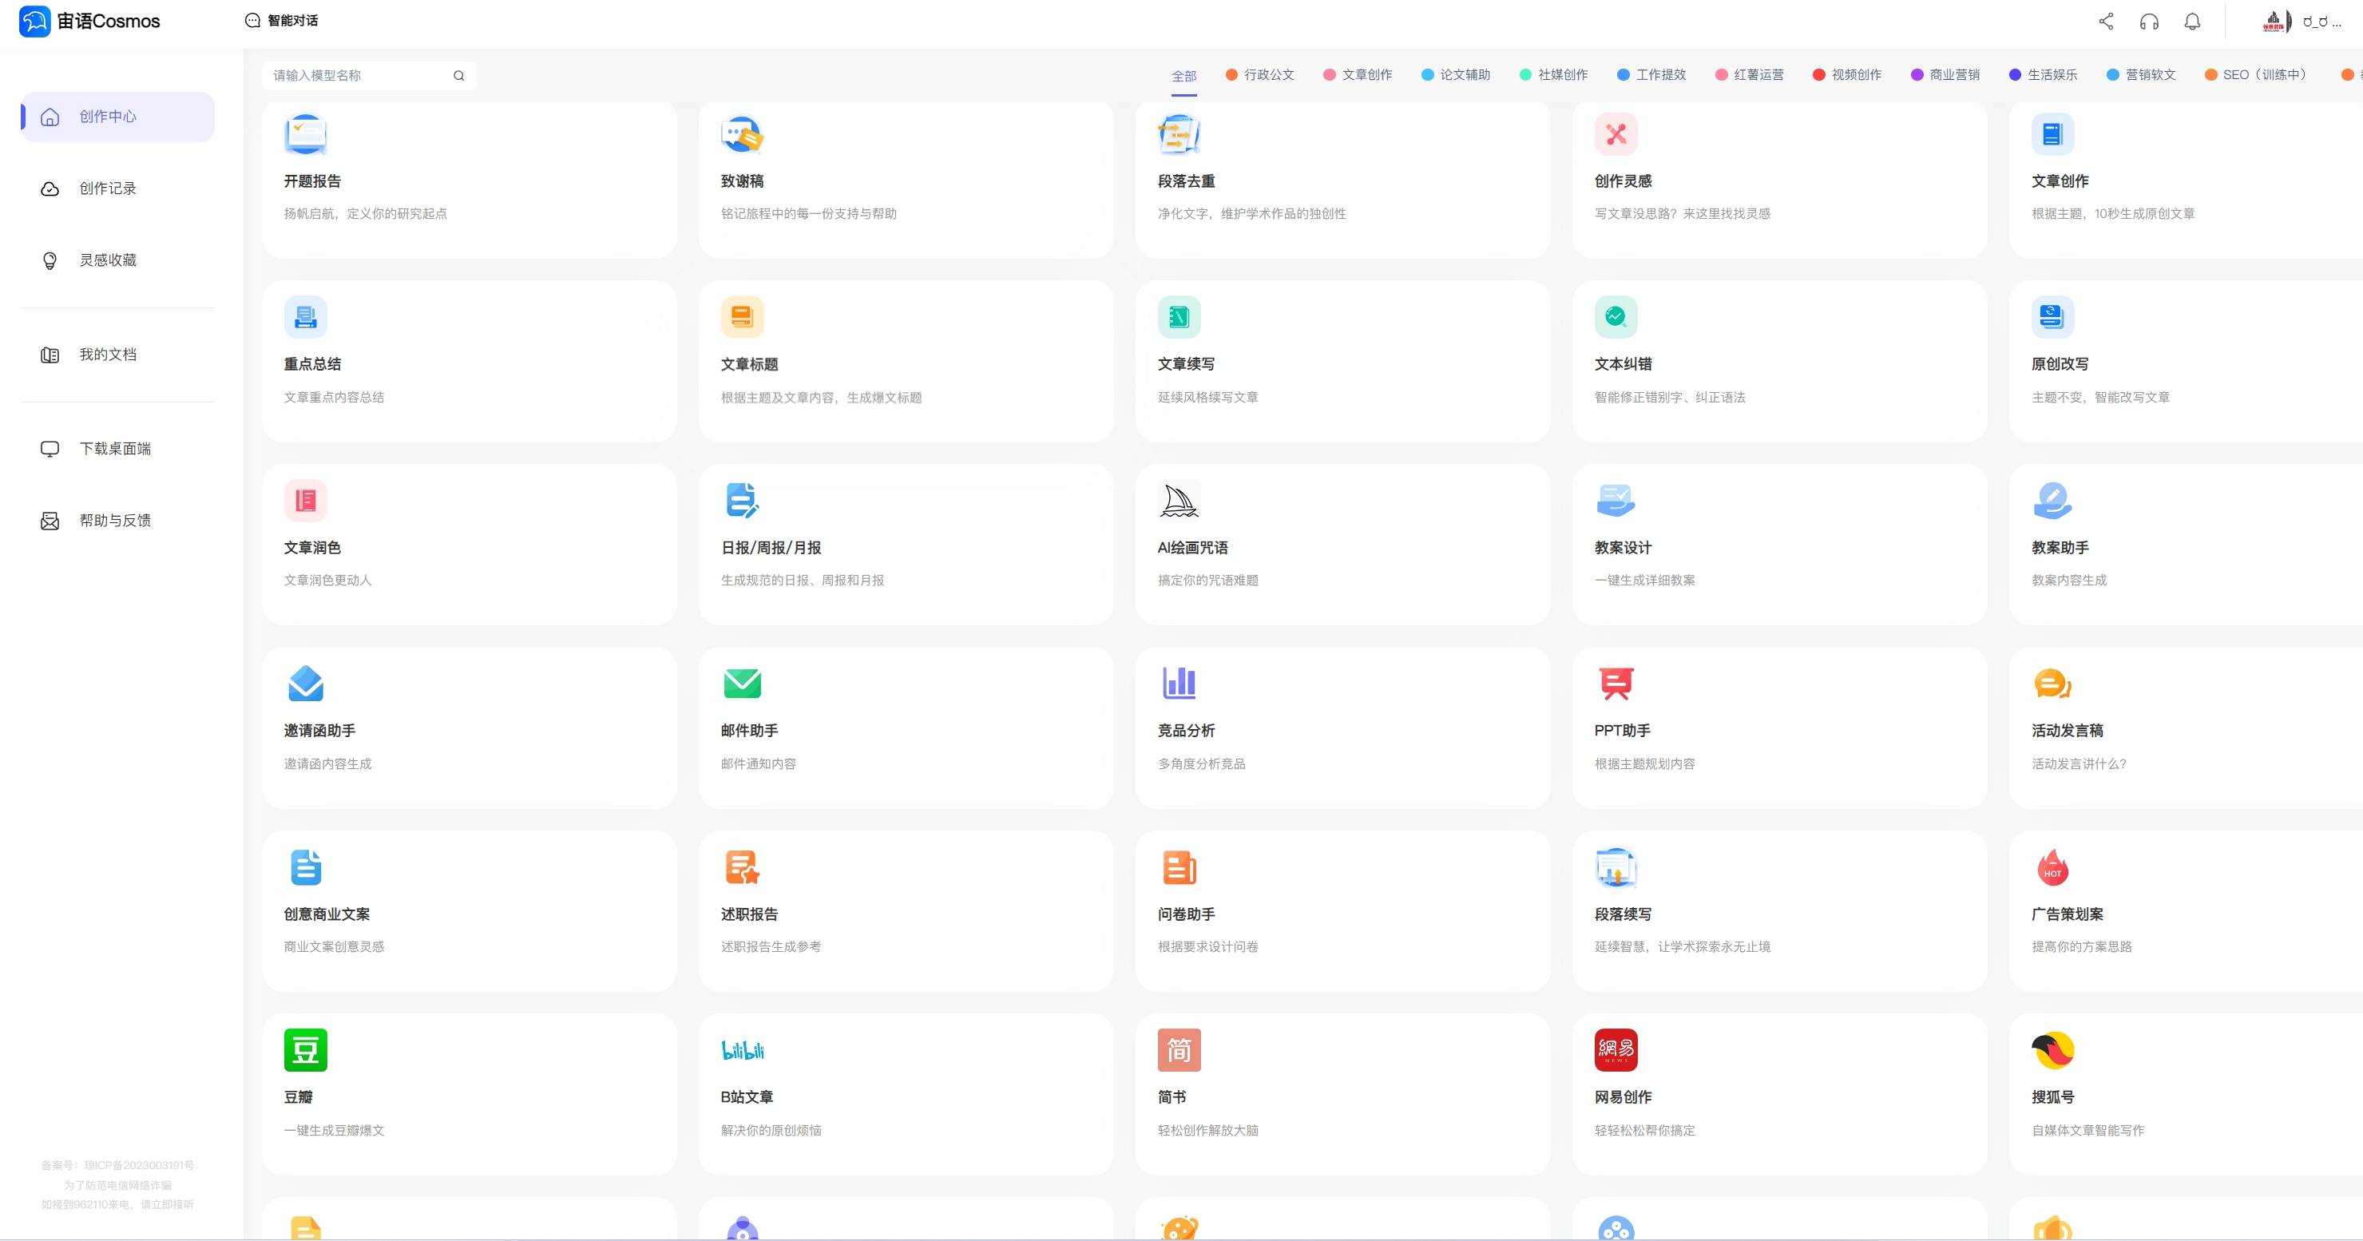Open 创作记录 in the sidebar

(x=117, y=188)
